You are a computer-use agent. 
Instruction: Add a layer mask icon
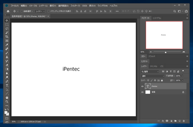coord(167,121)
